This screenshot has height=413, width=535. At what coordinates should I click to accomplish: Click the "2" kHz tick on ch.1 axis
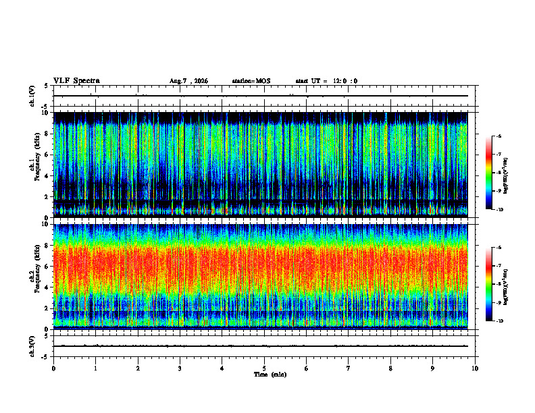[47, 197]
